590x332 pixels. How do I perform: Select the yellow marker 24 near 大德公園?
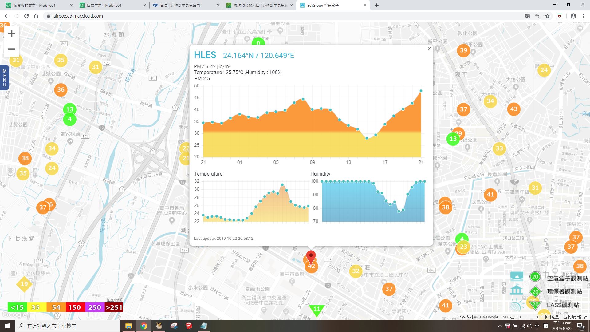pos(544,70)
